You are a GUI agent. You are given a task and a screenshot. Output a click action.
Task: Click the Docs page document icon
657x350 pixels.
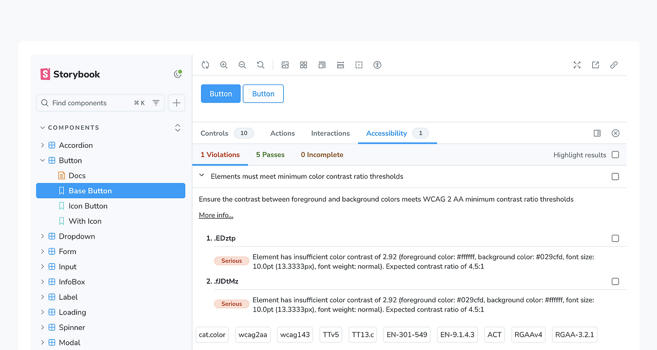[x=62, y=176]
